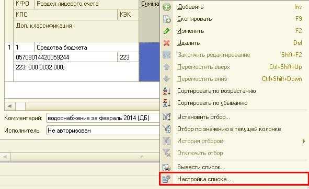Choose Удалить menu item
The image size is (309, 189).
[x=234, y=43]
